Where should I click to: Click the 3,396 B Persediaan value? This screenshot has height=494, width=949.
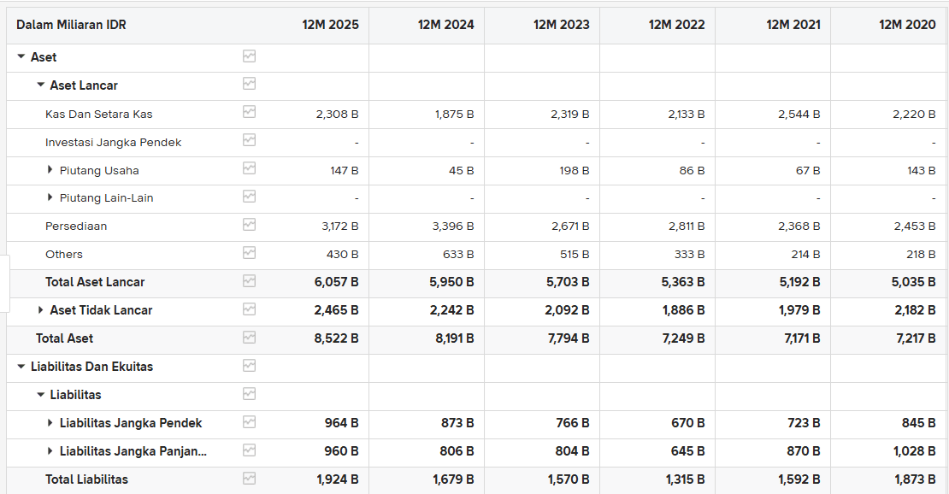click(453, 226)
